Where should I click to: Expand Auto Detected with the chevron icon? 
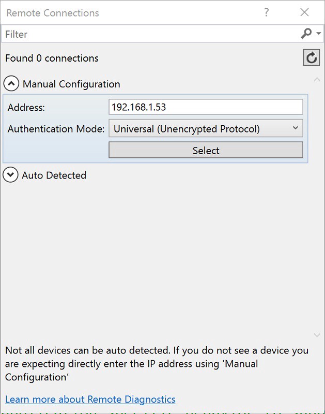pos(10,175)
